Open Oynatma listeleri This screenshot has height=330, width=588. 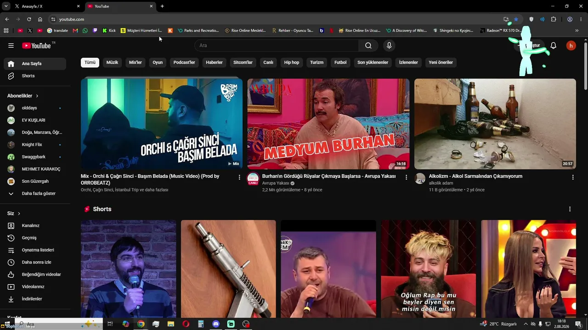click(35, 250)
